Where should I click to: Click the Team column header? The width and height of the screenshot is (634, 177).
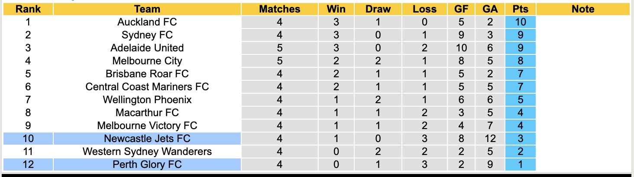click(x=147, y=9)
